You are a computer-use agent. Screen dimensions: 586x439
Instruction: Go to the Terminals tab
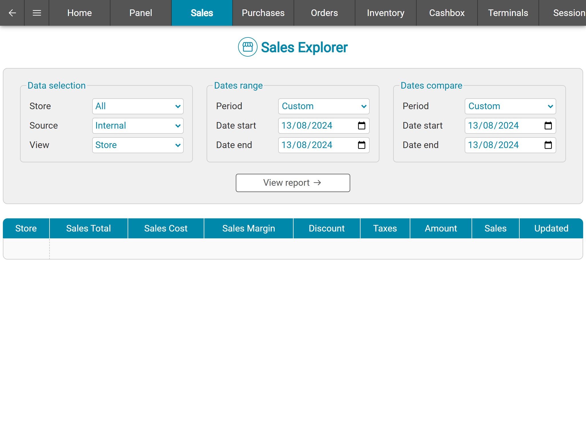508,13
